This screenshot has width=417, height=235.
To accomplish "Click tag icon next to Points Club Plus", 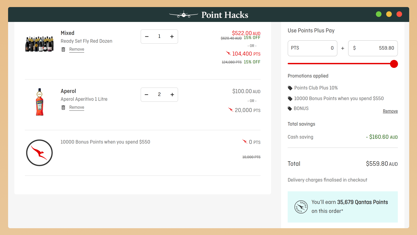I will pyautogui.click(x=290, y=88).
